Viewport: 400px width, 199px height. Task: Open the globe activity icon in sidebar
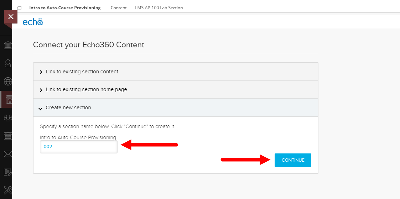click(8, 81)
